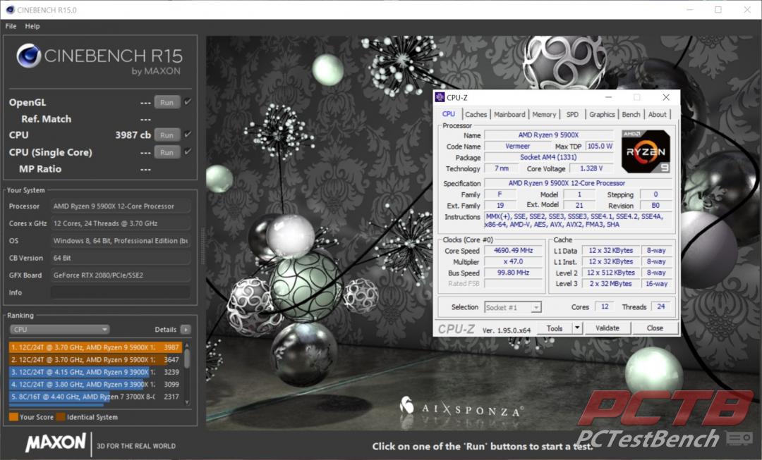The width and height of the screenshot is (762, 460).
Task: Click the ranking list scroll-down arrow
Action: pyautogui.click(x=187, y=402)
